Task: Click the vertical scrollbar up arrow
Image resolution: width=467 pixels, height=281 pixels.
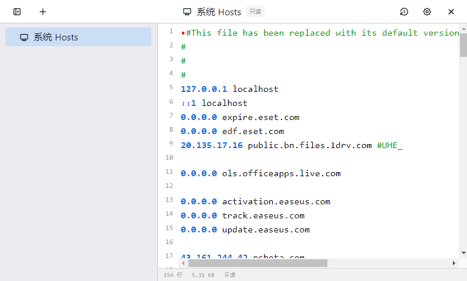Action: click(x=463, y=29)
